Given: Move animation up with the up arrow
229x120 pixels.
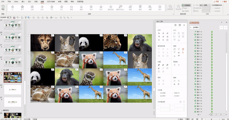Looking at the screenshot, I should coord(221,27).
